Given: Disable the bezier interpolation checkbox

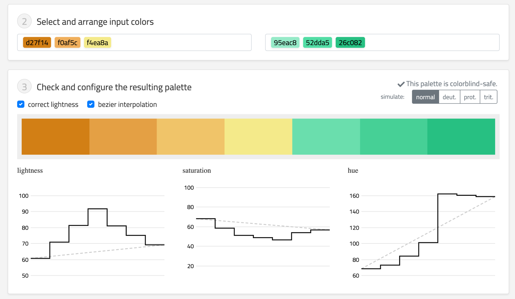Looking at the screenshot, I should [91, 104].
